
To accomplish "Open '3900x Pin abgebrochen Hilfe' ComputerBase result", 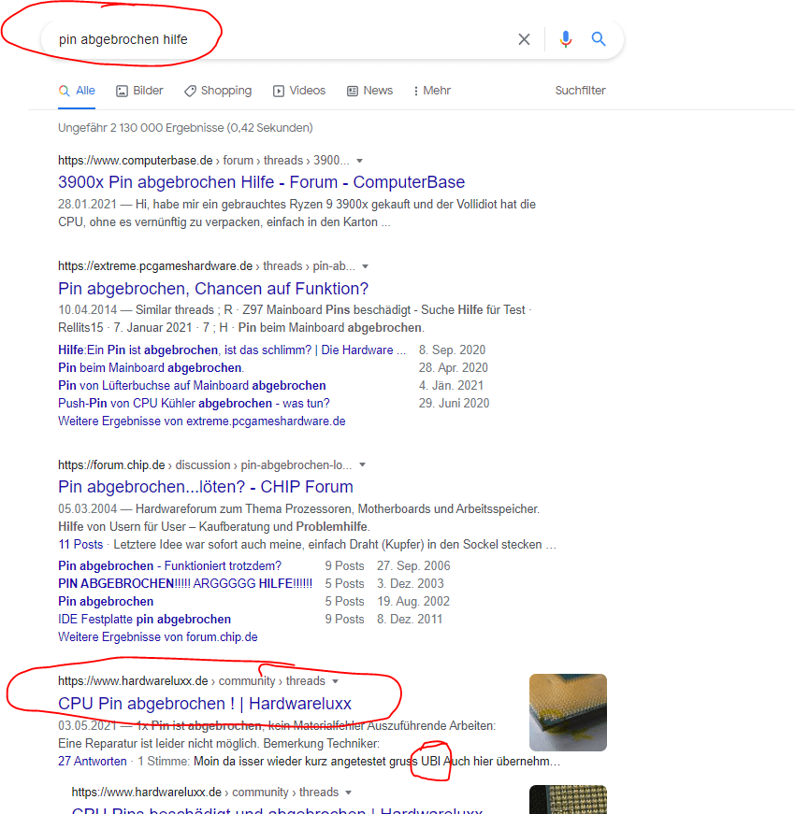I will 261,182.
